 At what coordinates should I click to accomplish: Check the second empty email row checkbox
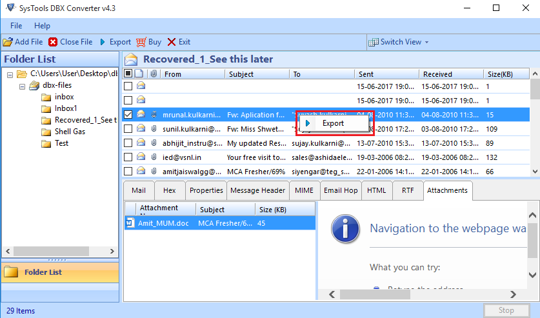point(128,100)
